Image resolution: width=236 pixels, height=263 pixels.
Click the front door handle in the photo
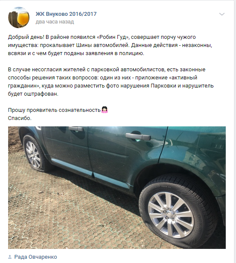click(76, 129)
